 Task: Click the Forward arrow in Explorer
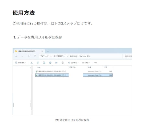23,56
